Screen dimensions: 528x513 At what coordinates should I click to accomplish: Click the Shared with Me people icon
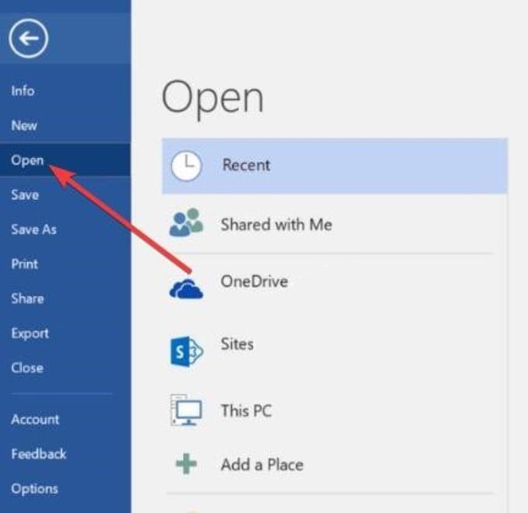[186, 222]
